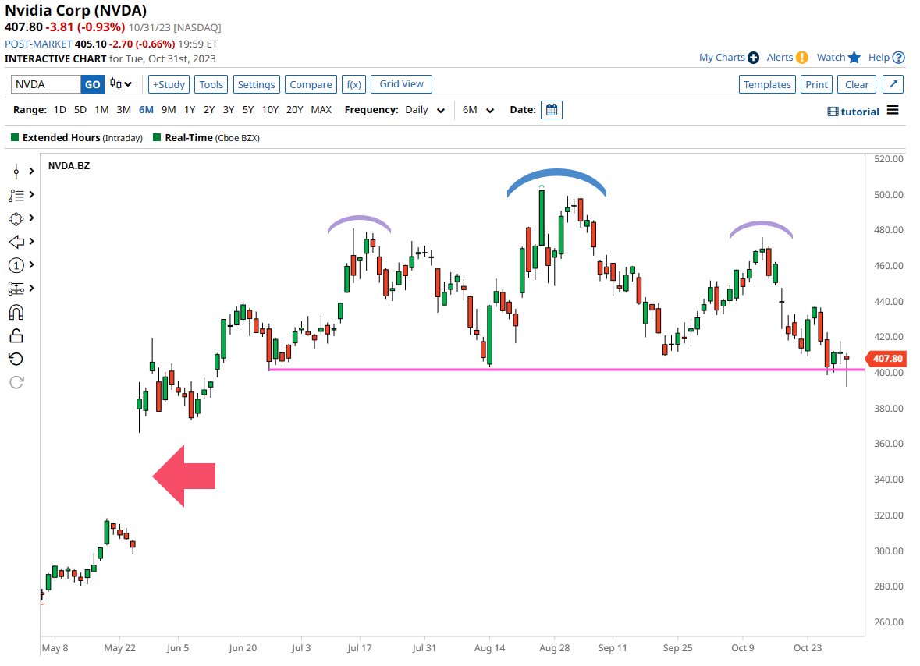Select the 5Y range
Viewport: 920px width, 666px height.
(x=248, y=110)
